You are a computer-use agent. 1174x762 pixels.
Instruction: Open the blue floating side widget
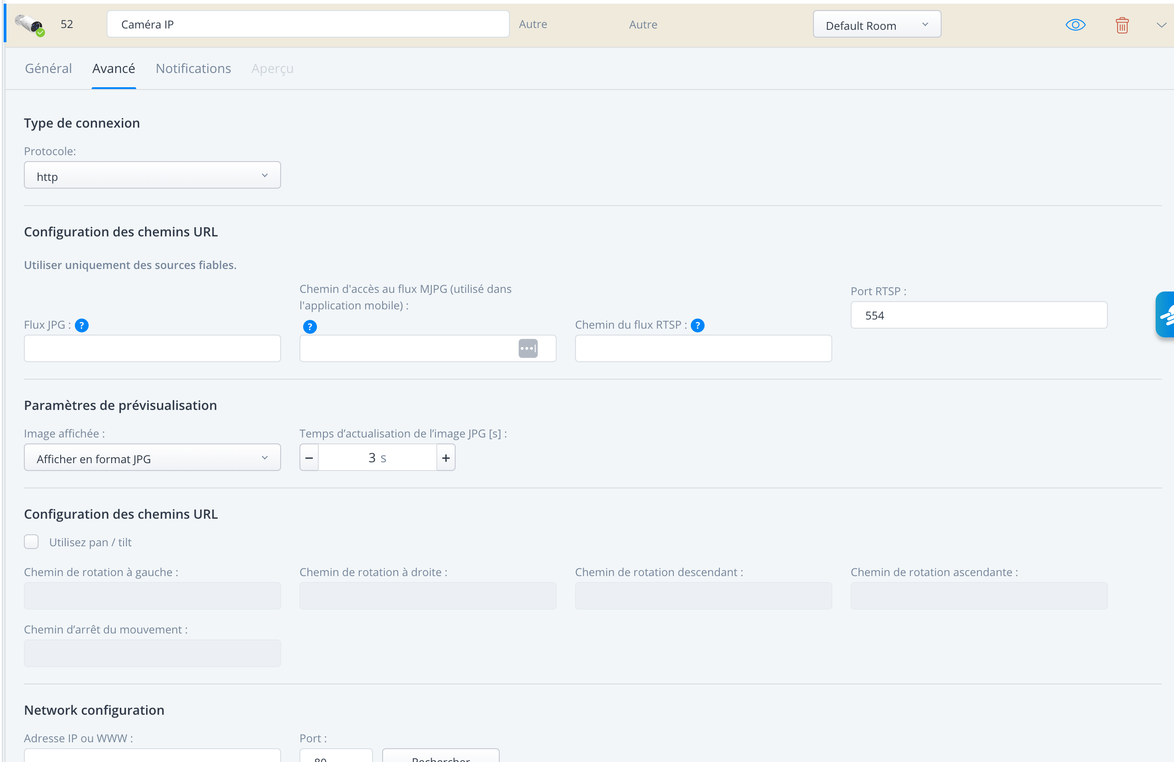[x=1165, y=314]
